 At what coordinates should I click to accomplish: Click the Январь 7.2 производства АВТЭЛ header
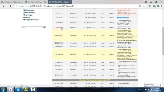[x=95, y=80]
